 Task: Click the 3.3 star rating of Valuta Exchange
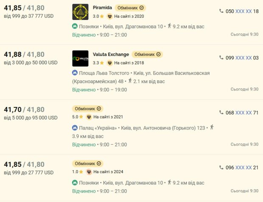(98, 63)
